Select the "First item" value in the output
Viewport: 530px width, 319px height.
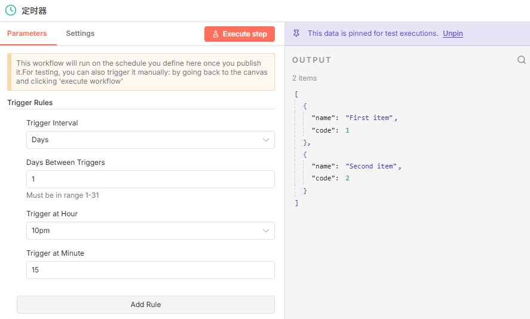(x=369, y=118)
